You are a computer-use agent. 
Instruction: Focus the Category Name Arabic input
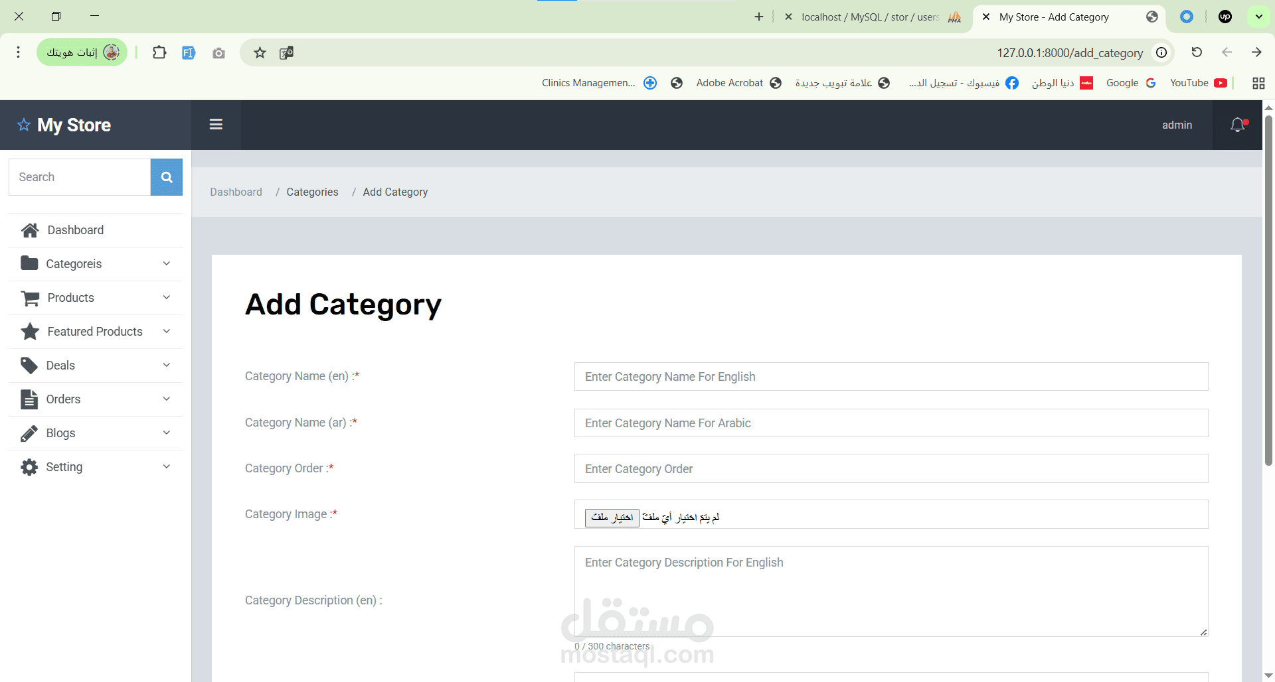point(891,423)
